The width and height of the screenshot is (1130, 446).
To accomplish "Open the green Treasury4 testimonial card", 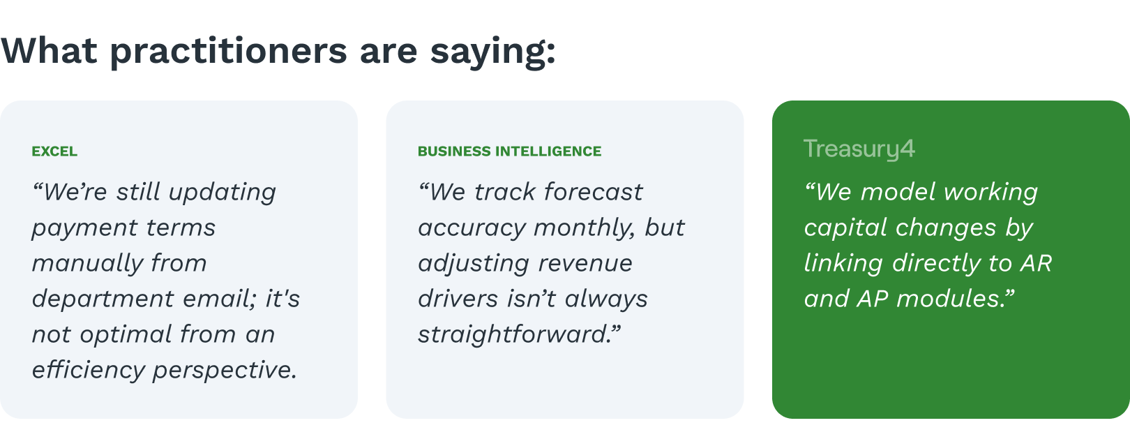I will pyautogui.click(x=951, y=260).
